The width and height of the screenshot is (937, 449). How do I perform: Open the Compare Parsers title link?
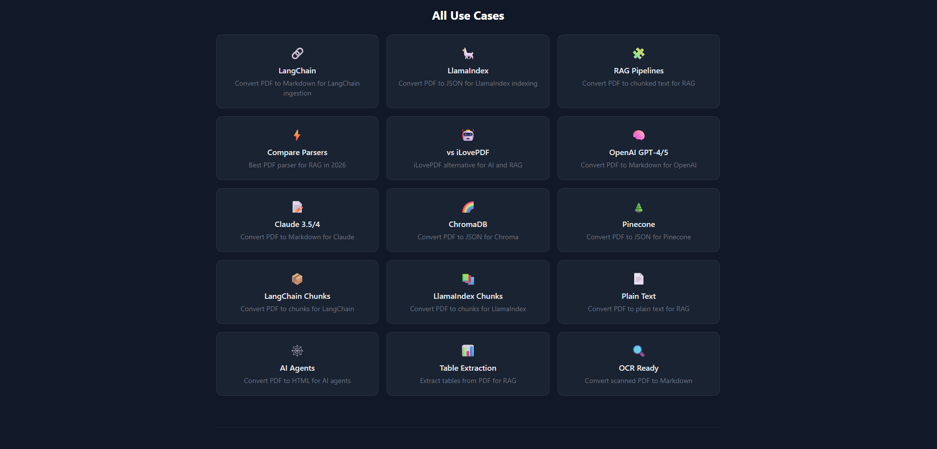(297, 153)
